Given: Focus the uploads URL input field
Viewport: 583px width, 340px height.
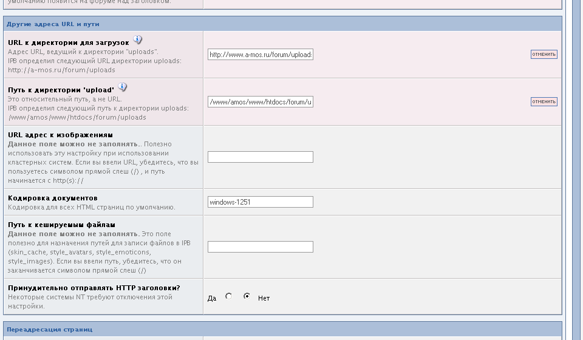Looking at the screenshot, I should (261, 54).
